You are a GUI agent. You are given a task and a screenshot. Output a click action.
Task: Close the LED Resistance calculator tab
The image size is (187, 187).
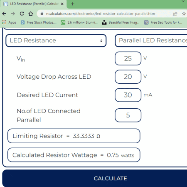point(62,4)
